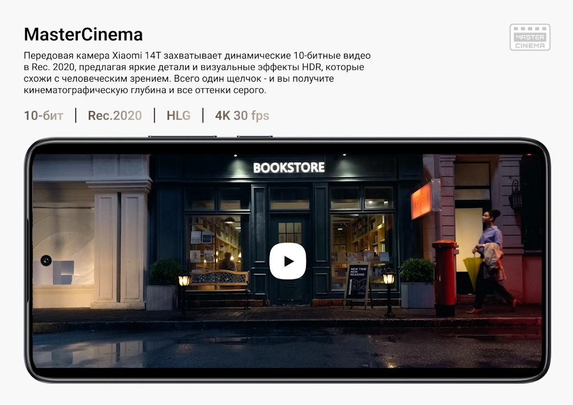Select the Rec.2020 spec label
This screenshot has height=405, width=573.
pos(115,115)
